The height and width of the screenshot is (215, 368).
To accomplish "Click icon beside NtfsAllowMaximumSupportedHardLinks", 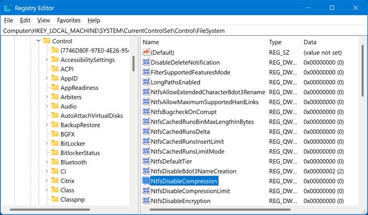I will click(x=146, y=101).
